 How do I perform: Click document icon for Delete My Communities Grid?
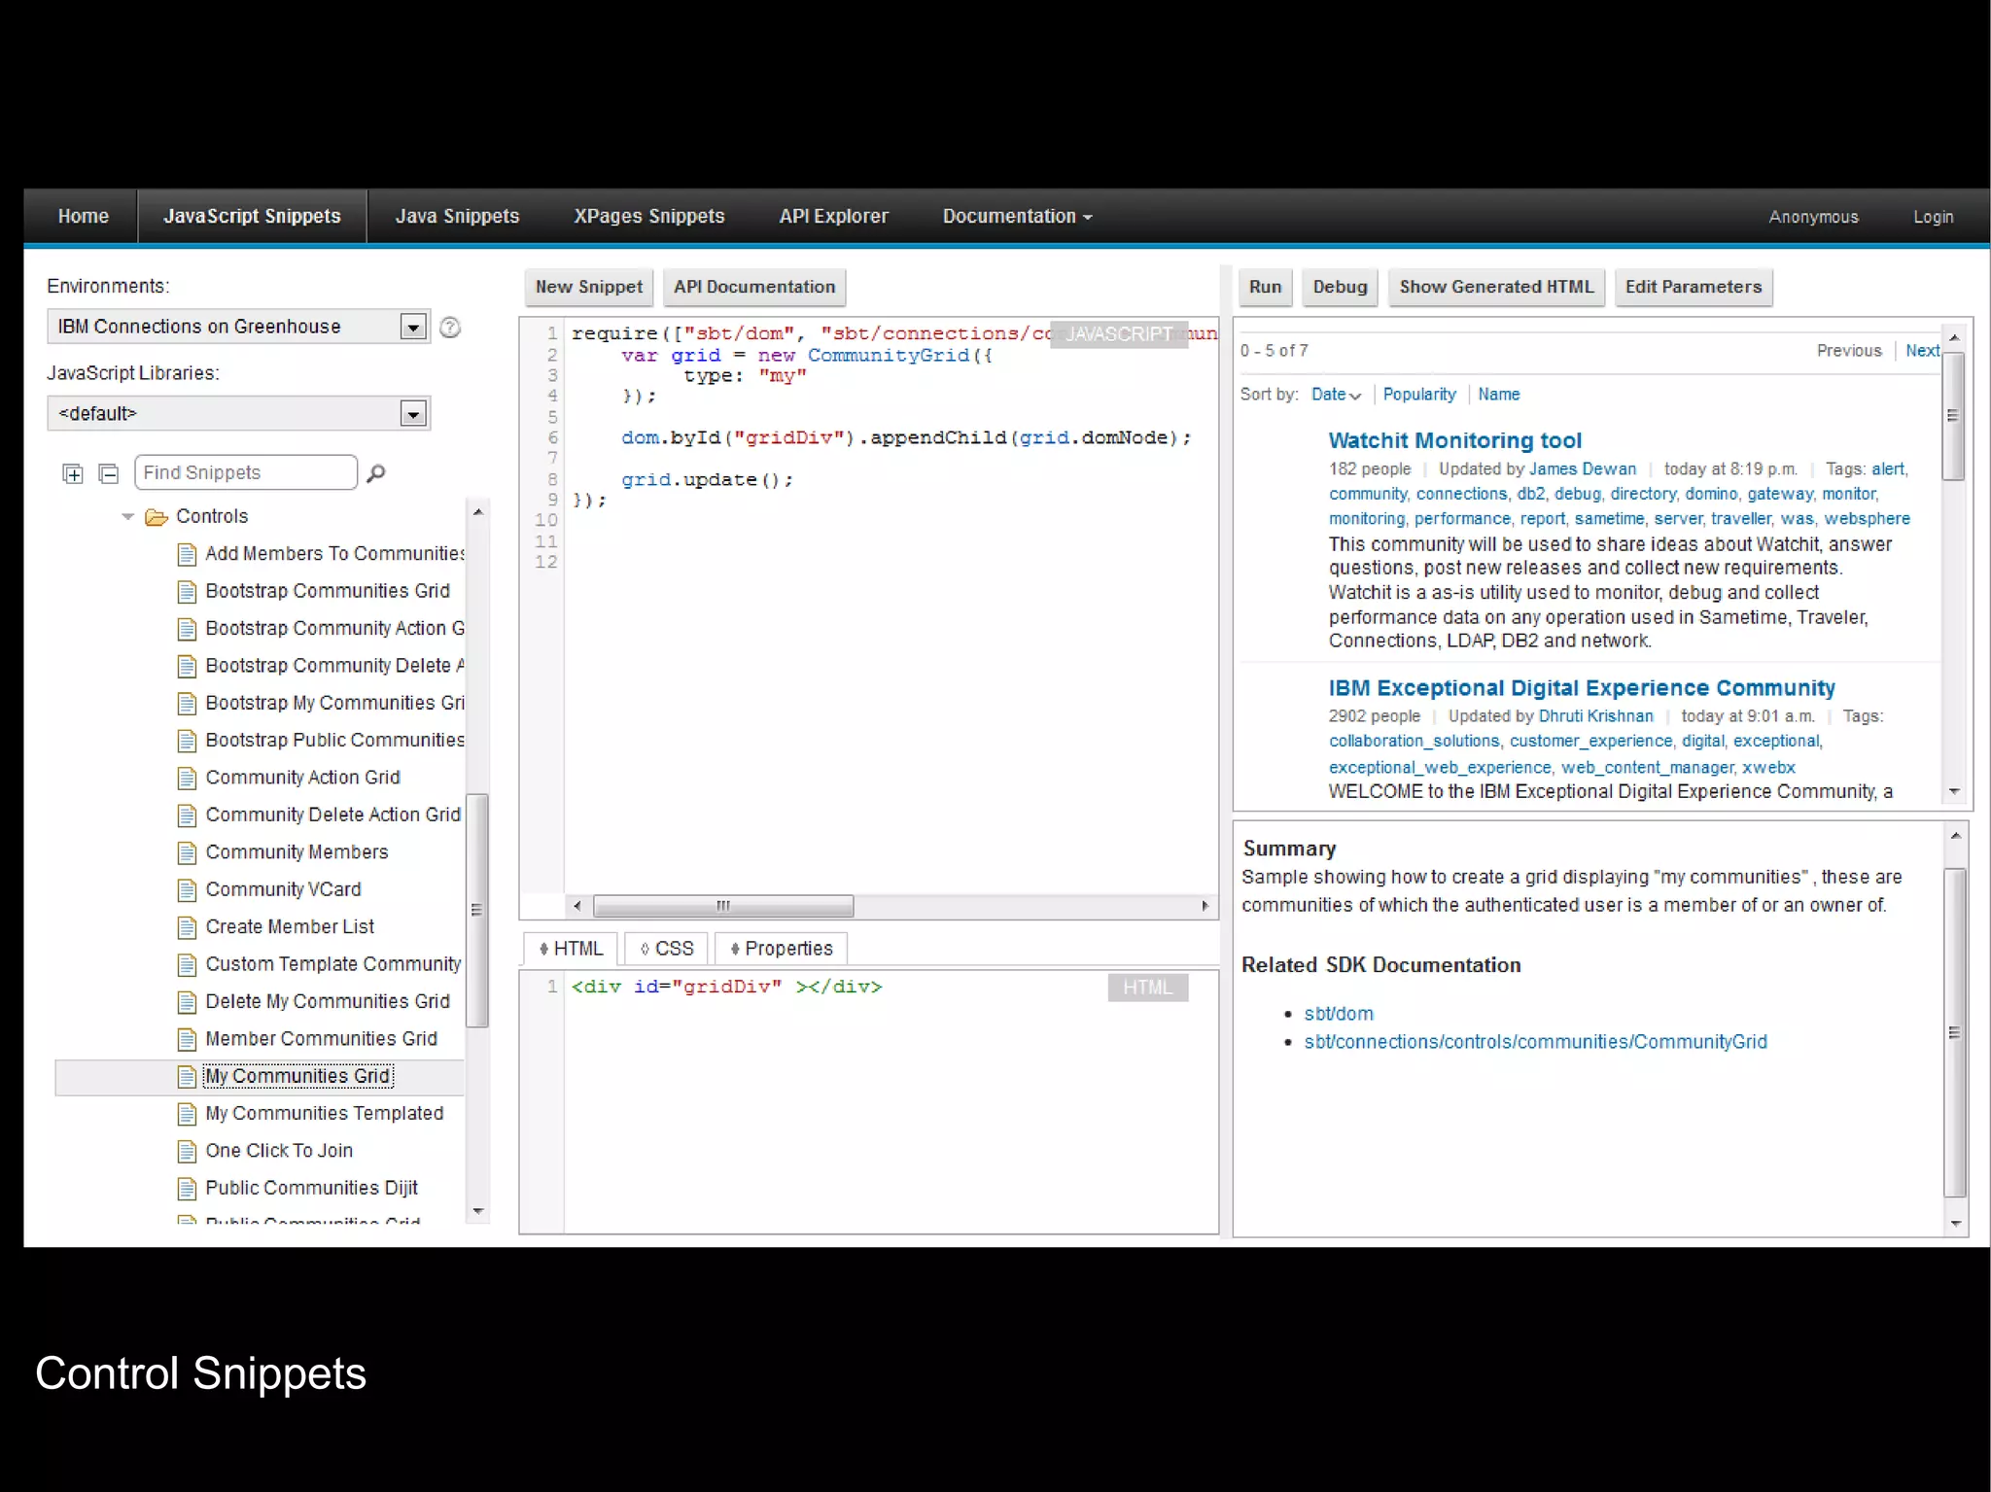point(188,1002)
